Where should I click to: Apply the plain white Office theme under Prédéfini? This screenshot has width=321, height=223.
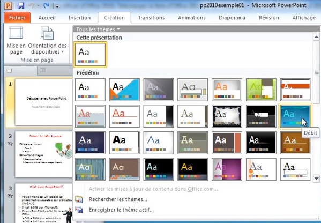click(x=90, y=90)
